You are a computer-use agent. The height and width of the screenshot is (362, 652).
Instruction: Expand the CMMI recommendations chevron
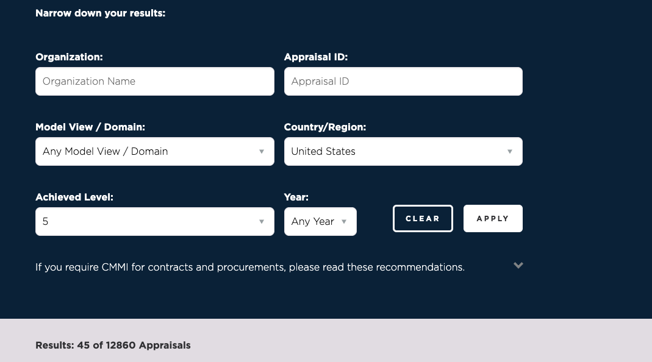point(518,265)
